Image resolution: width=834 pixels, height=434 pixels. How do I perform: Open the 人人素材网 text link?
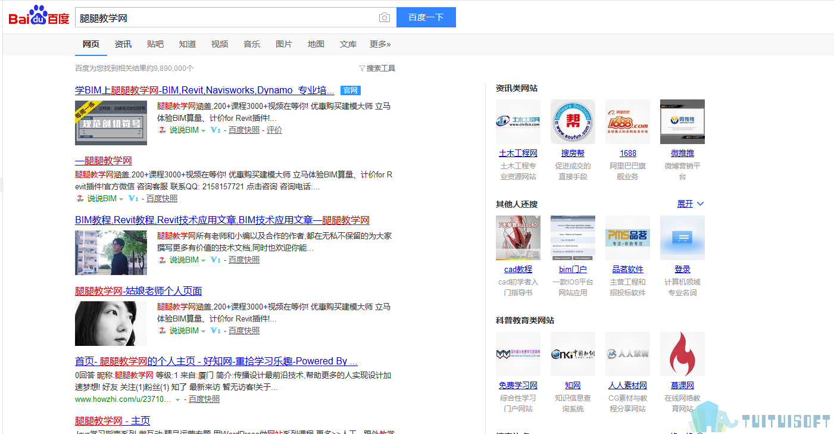pos(627,385)
